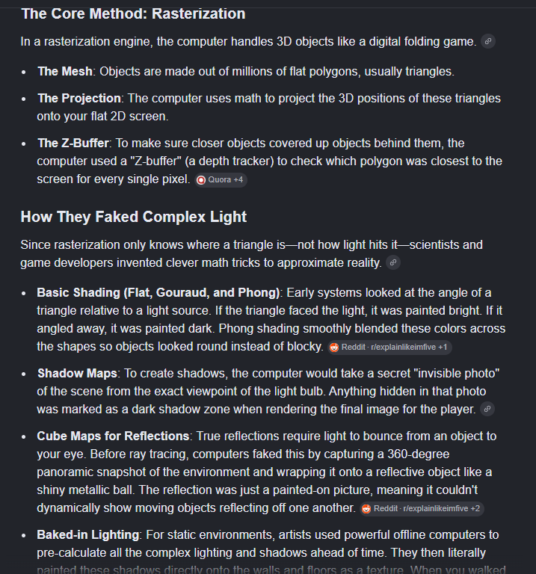Open the Reddit r/explainlikeimfive +2 citation
536x574 pixels.
pyautogui.click(x=422, y=508)
